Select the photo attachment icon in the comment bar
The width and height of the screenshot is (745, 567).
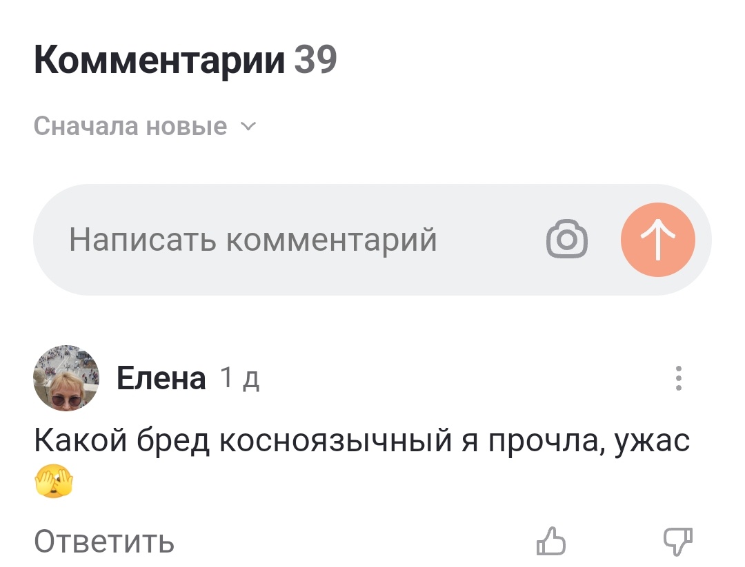pos(566,239)
